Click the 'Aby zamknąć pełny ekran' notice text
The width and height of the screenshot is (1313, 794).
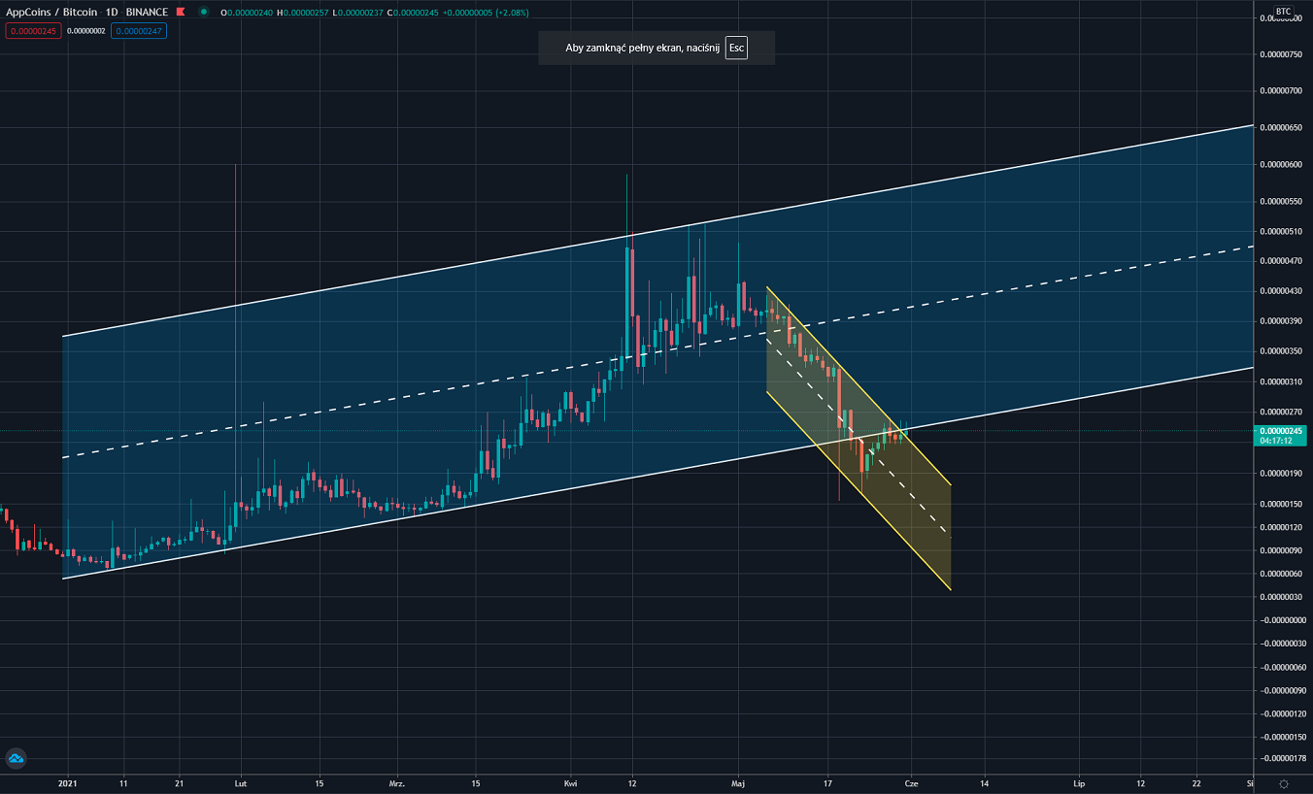tap(642, 48)
